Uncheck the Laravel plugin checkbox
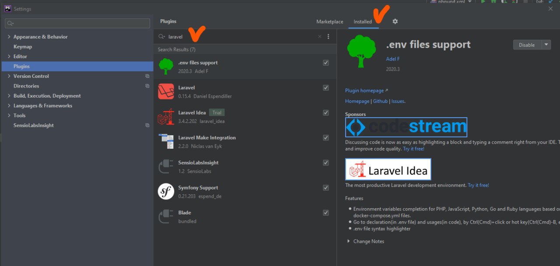Image resolution: width=560 pixels, height=266 pixels. (326, 87)
